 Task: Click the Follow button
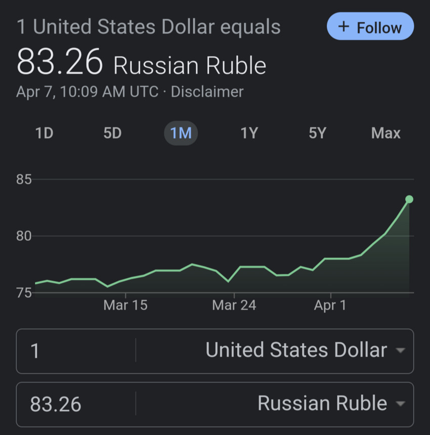(370, 26)
